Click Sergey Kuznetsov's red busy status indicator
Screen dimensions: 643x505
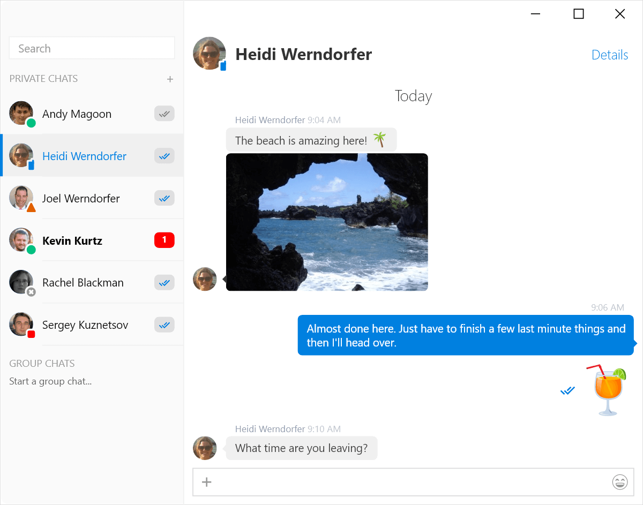[31, 334]
